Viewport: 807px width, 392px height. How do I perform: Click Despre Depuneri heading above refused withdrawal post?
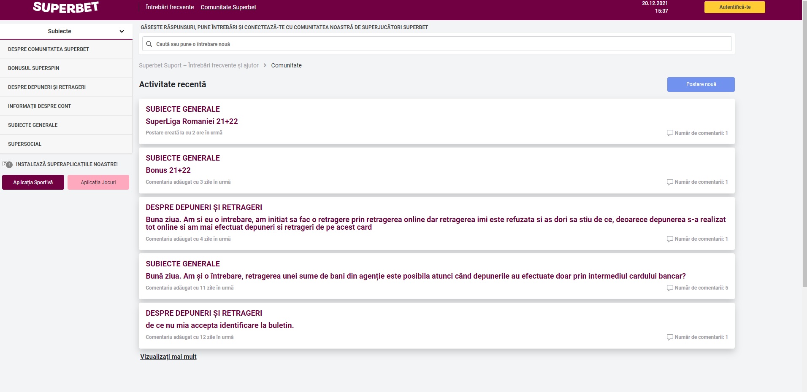click(204, 207)
